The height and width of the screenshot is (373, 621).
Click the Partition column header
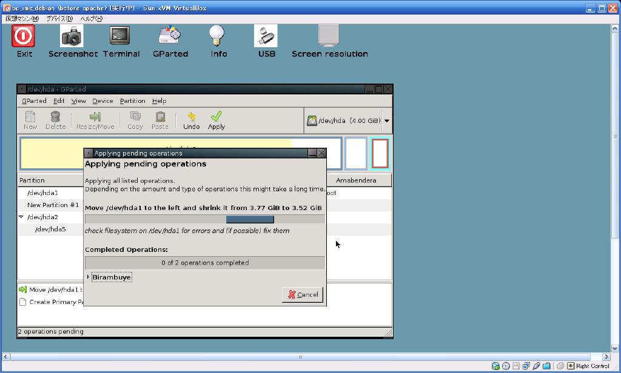click(x=51, y=180)
